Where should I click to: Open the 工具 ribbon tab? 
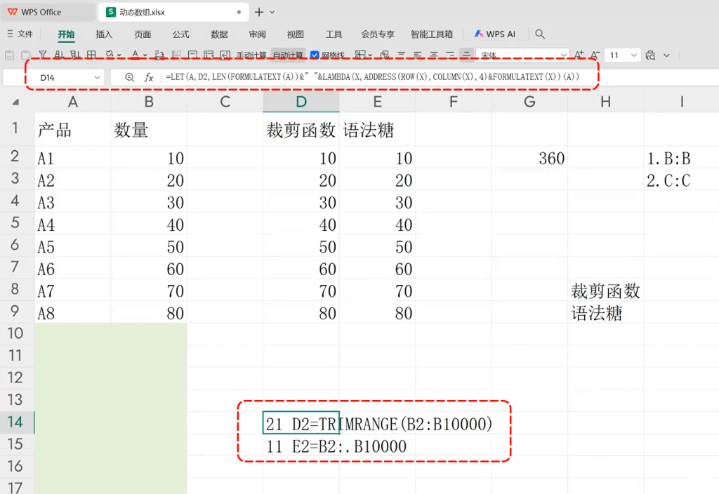point(334,34)
